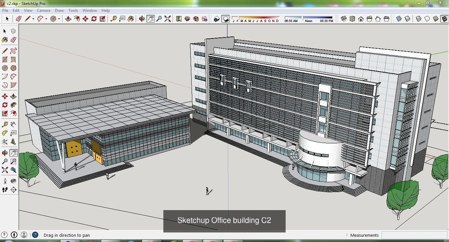Select the Zoom Extents in left toolbar
The image size is (449, 242).
tap(5, 170)
